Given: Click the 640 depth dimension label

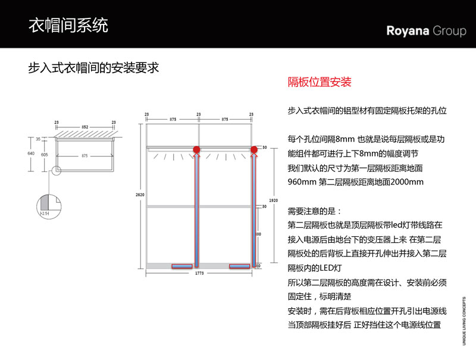Looking at the screenshot, I should (30, 153).
